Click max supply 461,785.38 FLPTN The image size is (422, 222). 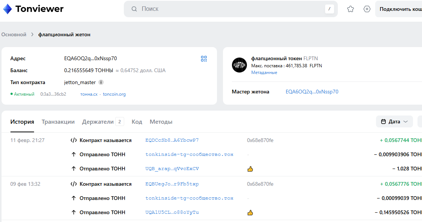tap(304, 65)
